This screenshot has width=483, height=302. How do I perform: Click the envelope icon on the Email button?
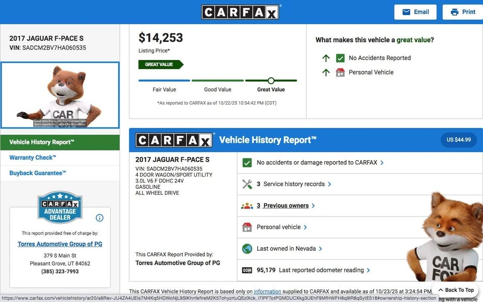tap(407, 12)
